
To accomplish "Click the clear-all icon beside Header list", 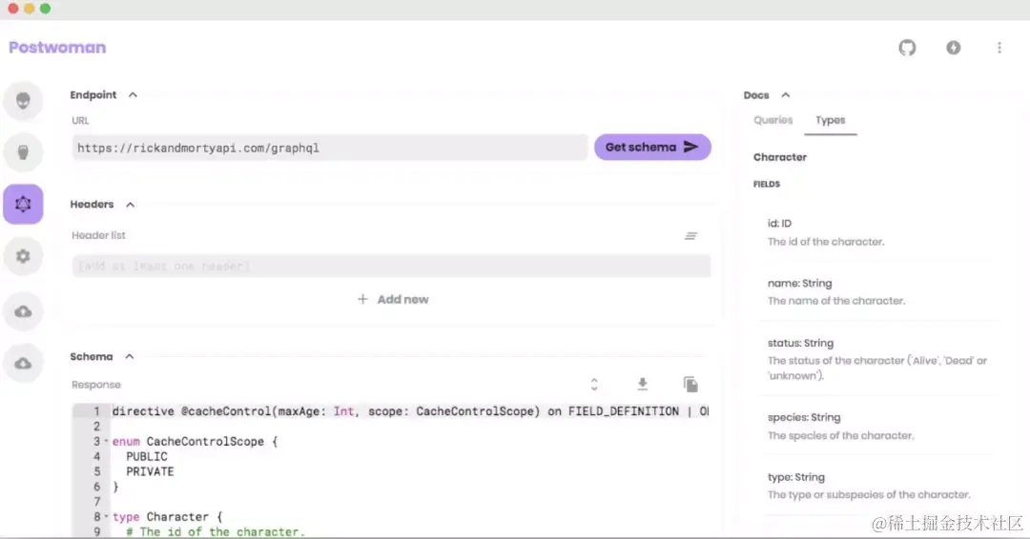I will coord(691,235).
